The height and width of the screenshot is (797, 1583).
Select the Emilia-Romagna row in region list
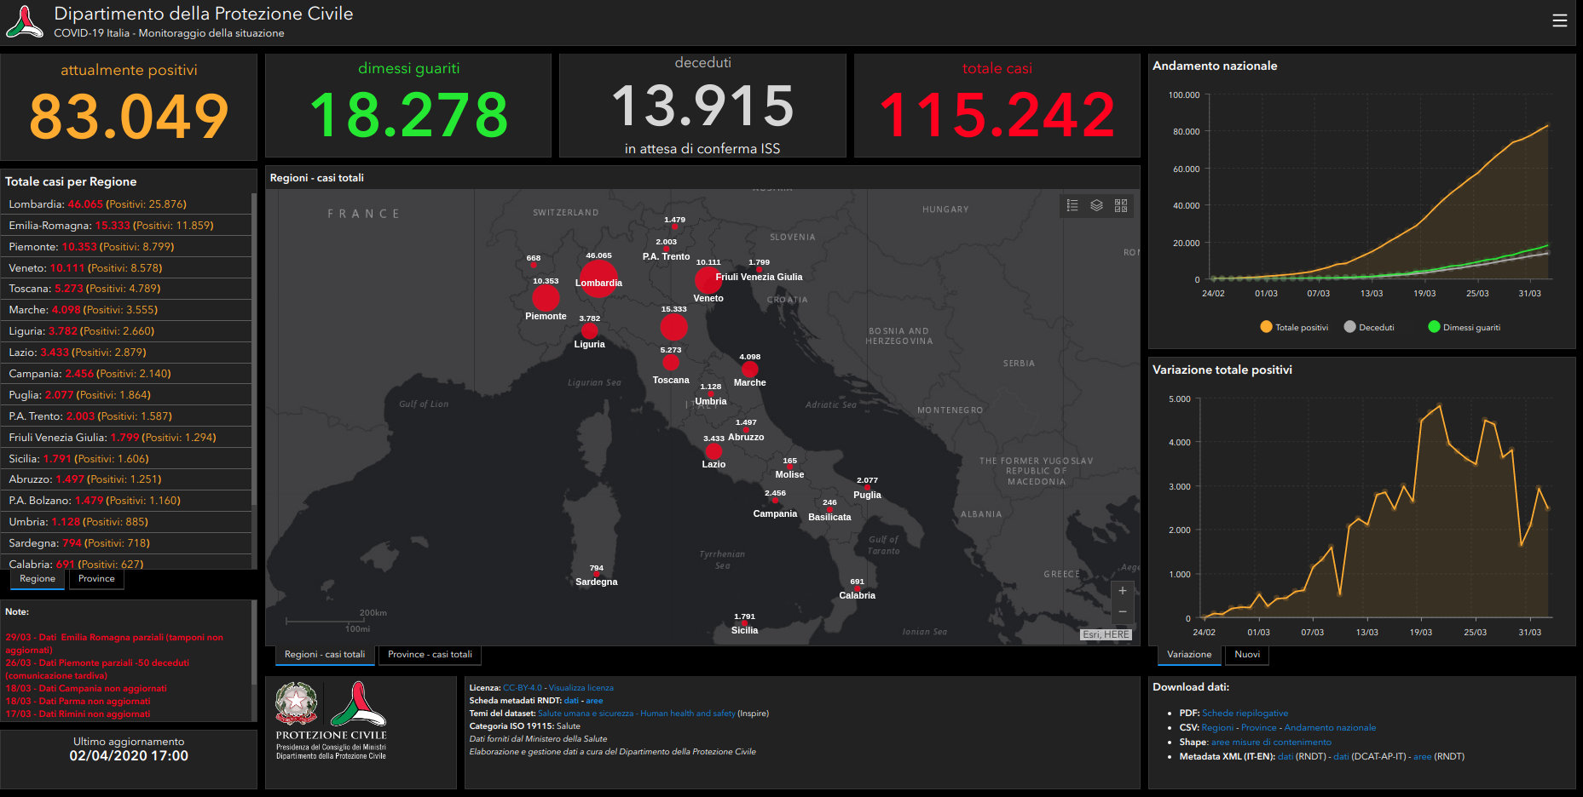pyautogui.click(x=126, y=226)
